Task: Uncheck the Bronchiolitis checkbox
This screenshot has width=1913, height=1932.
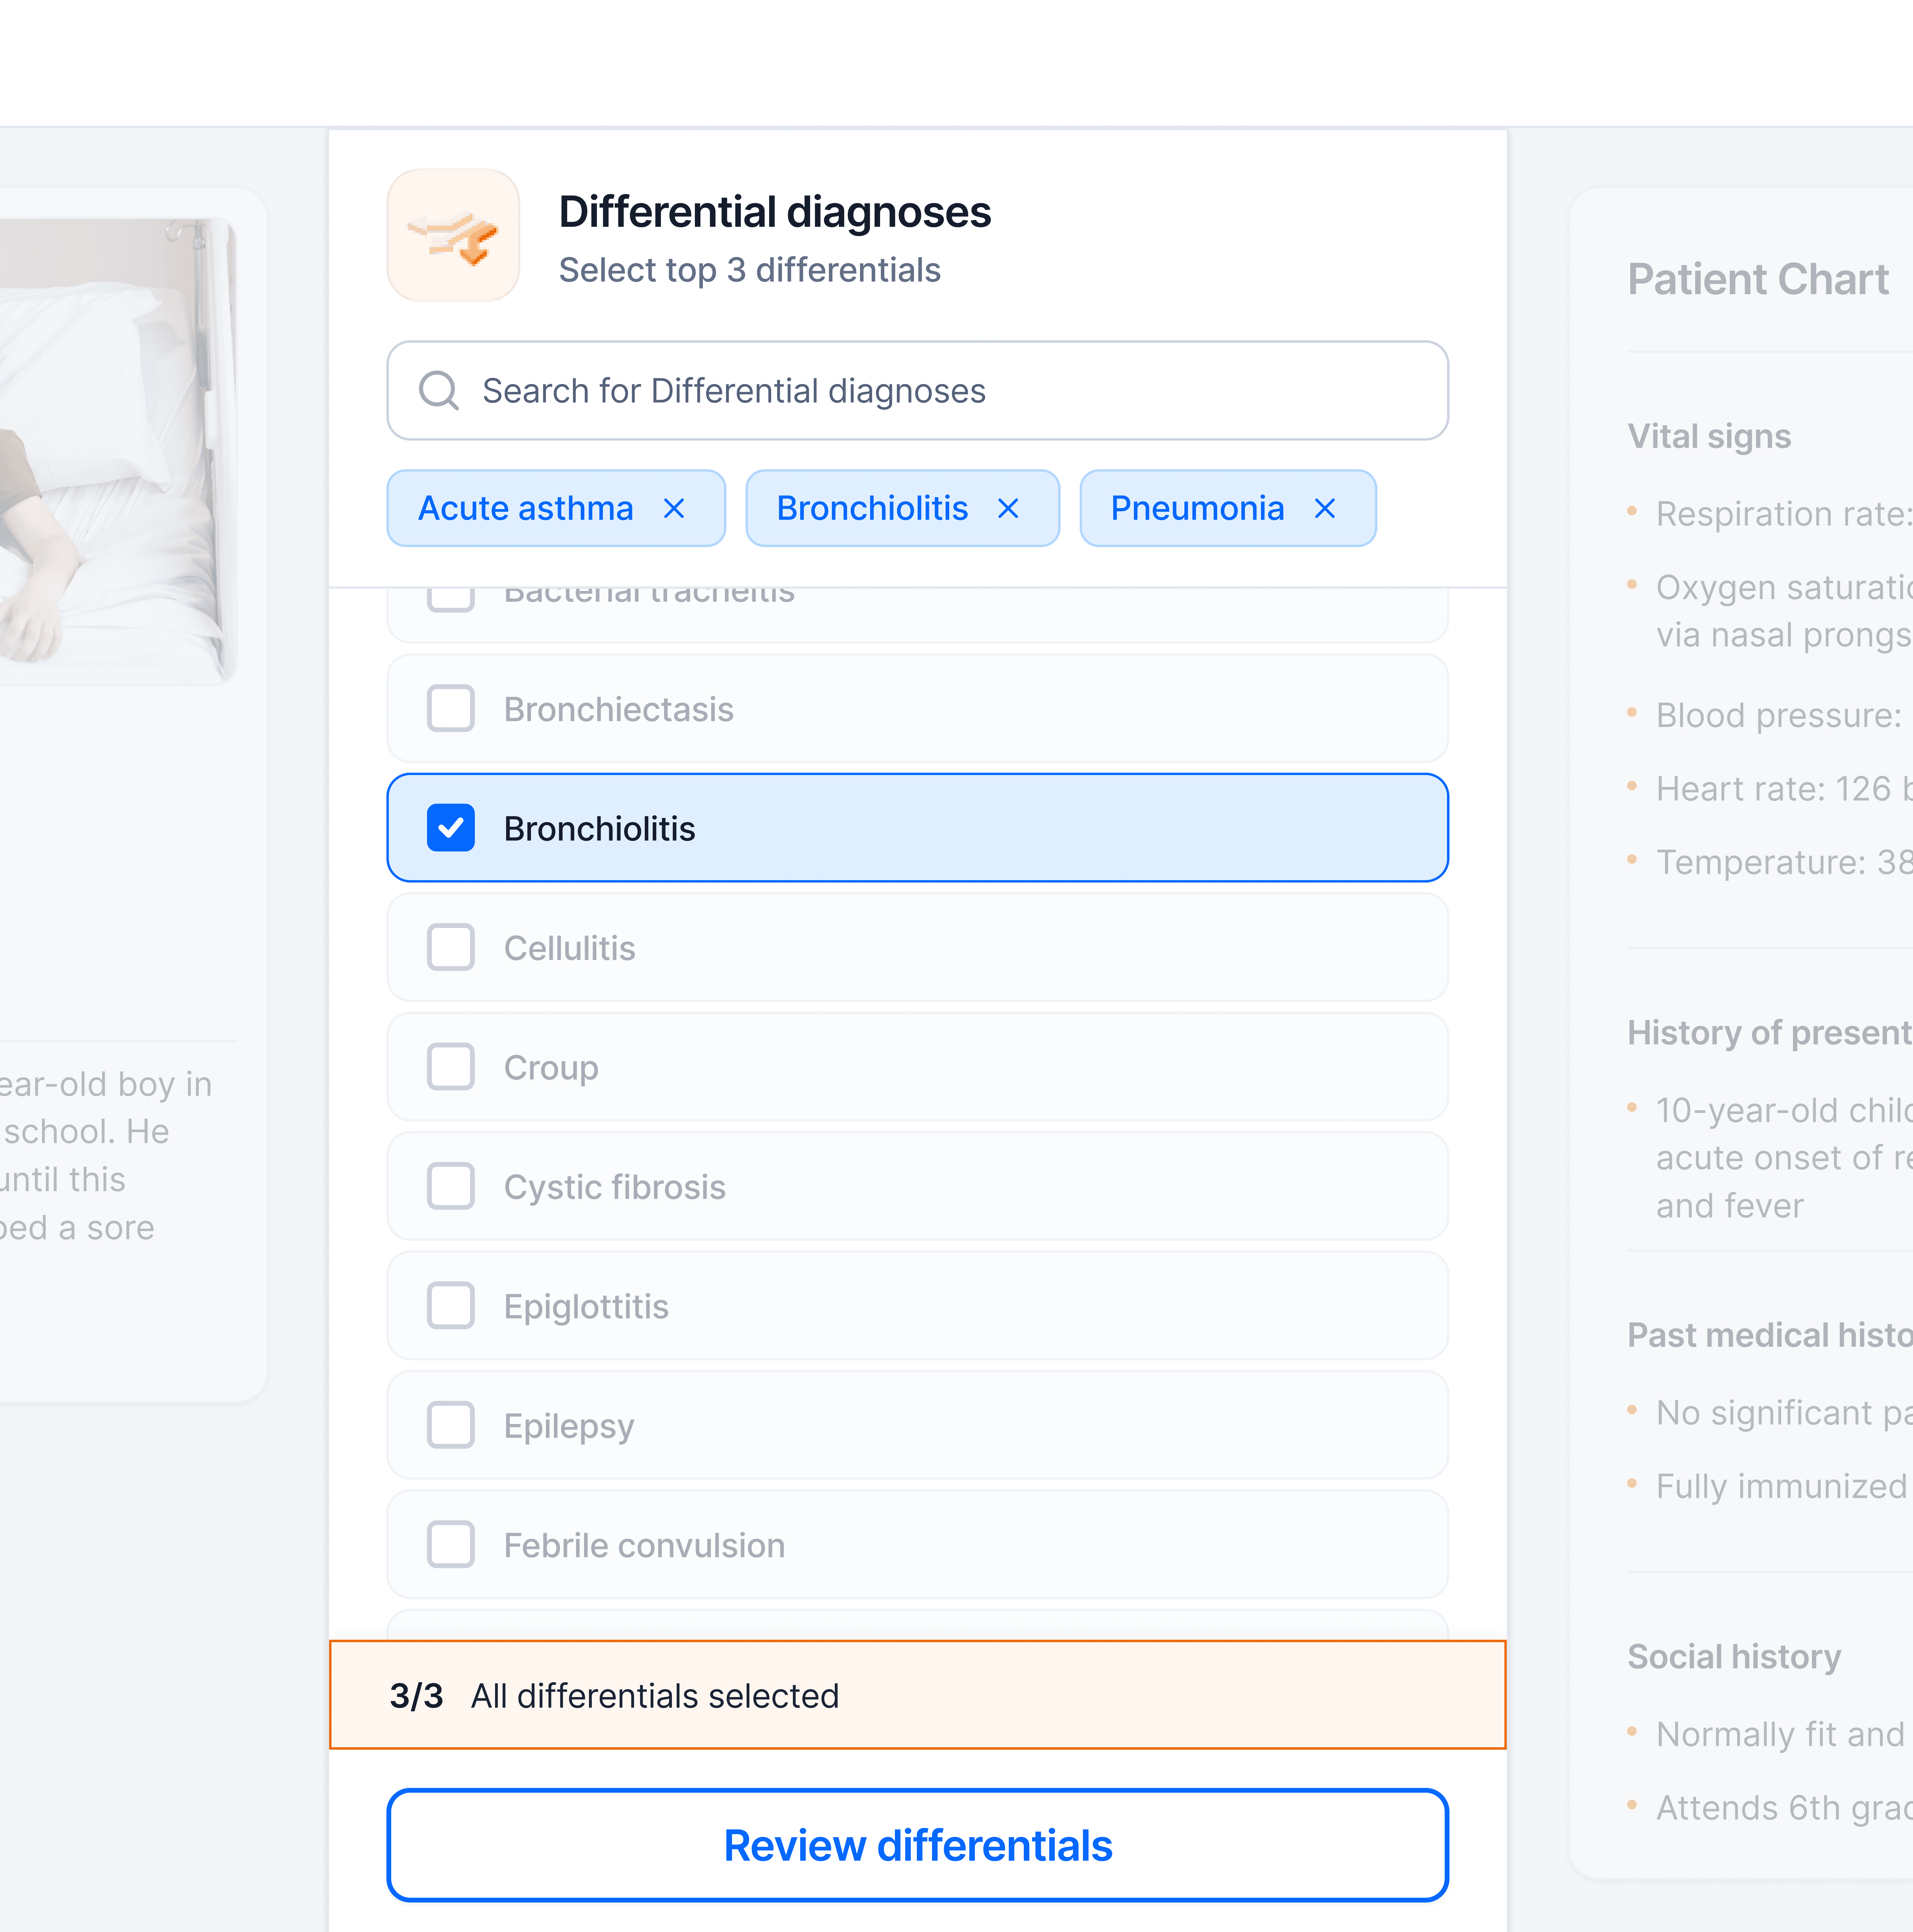Action: 451,828
